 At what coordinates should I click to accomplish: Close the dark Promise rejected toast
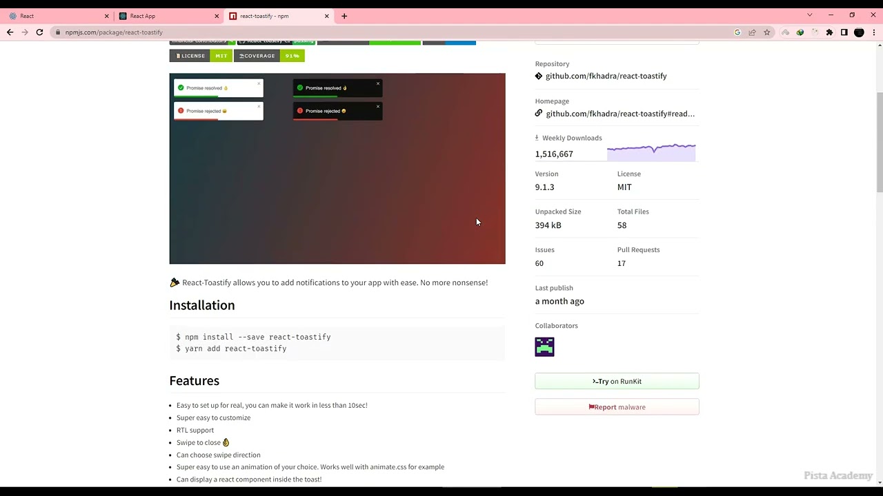[x=378, y=106]
